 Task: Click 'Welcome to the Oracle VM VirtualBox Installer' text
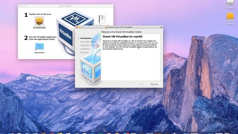tap(122, 32)
